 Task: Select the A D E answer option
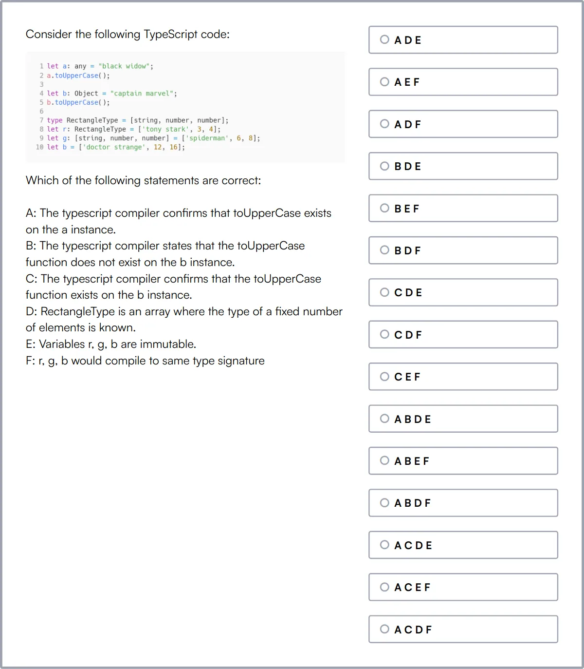pos(463,40)
